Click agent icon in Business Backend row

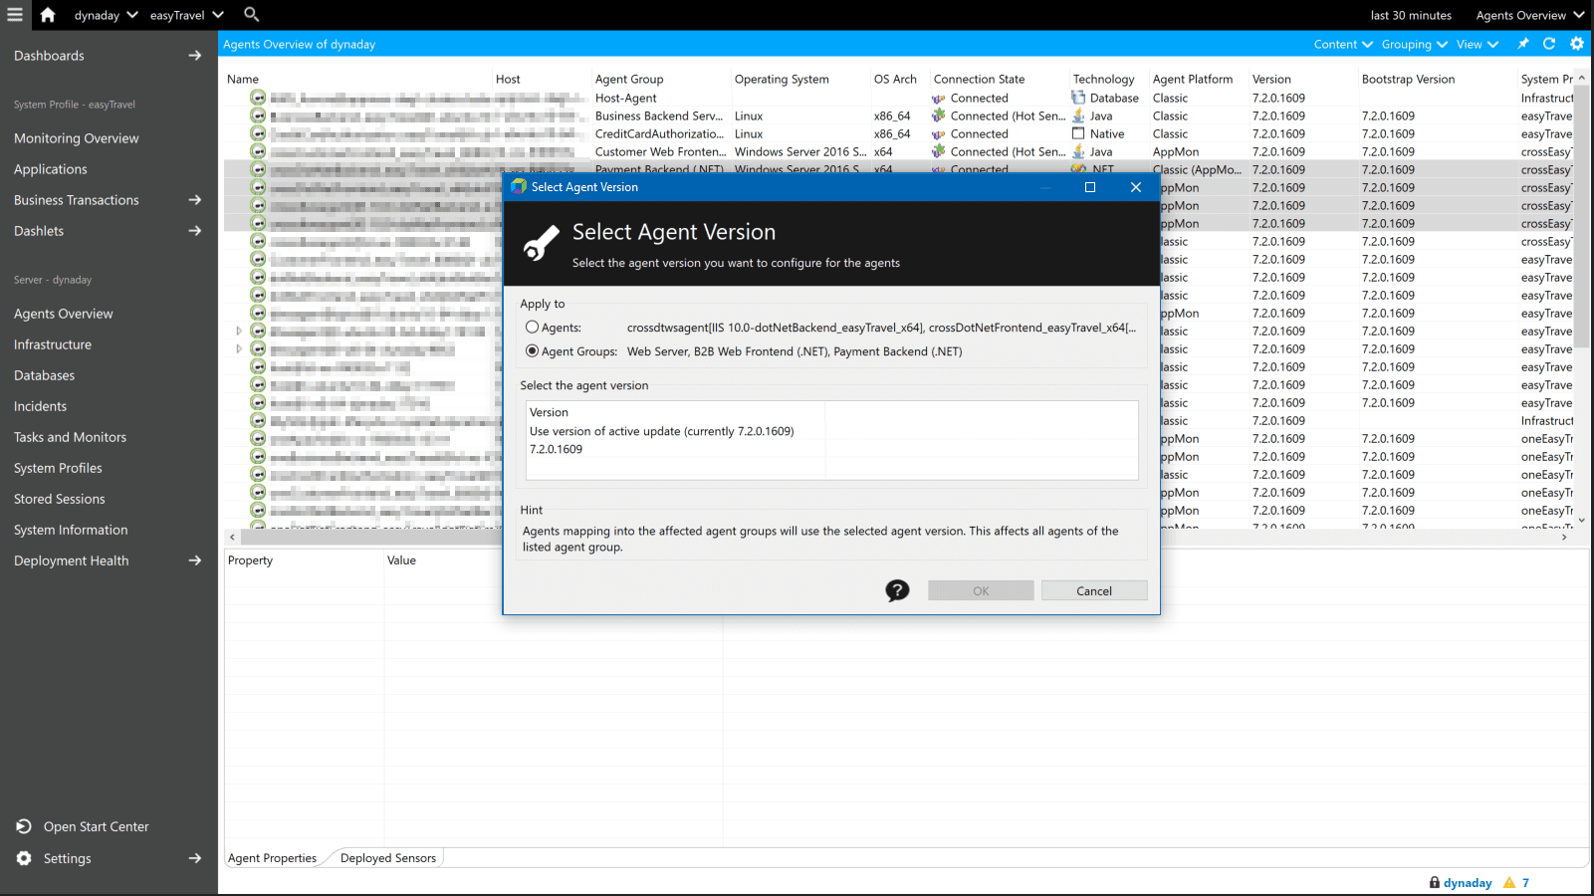(258, 115)
